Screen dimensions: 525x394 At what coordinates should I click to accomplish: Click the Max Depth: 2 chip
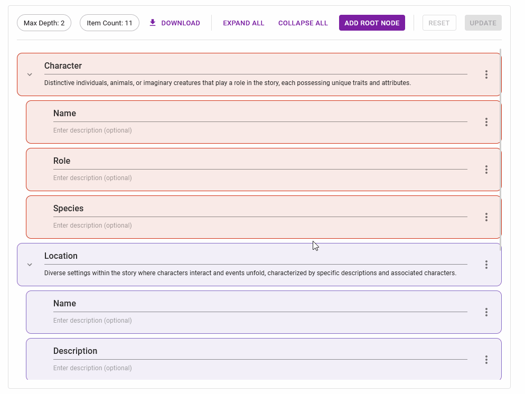tap(44, 23)
